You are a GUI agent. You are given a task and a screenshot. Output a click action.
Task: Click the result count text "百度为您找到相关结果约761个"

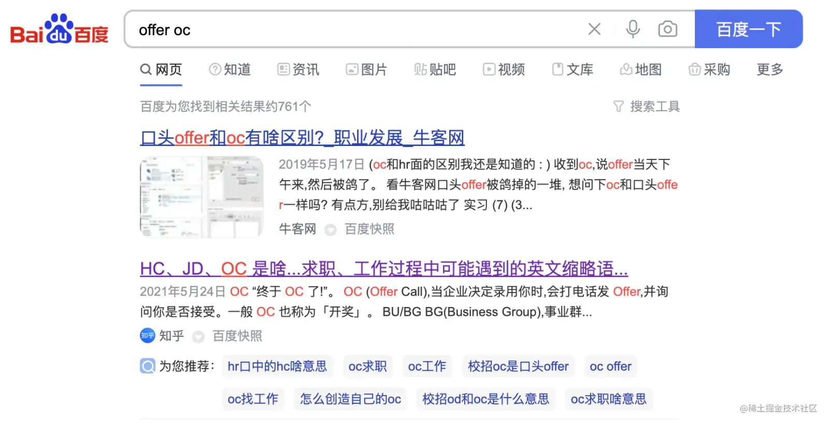(x=226, y=107)
